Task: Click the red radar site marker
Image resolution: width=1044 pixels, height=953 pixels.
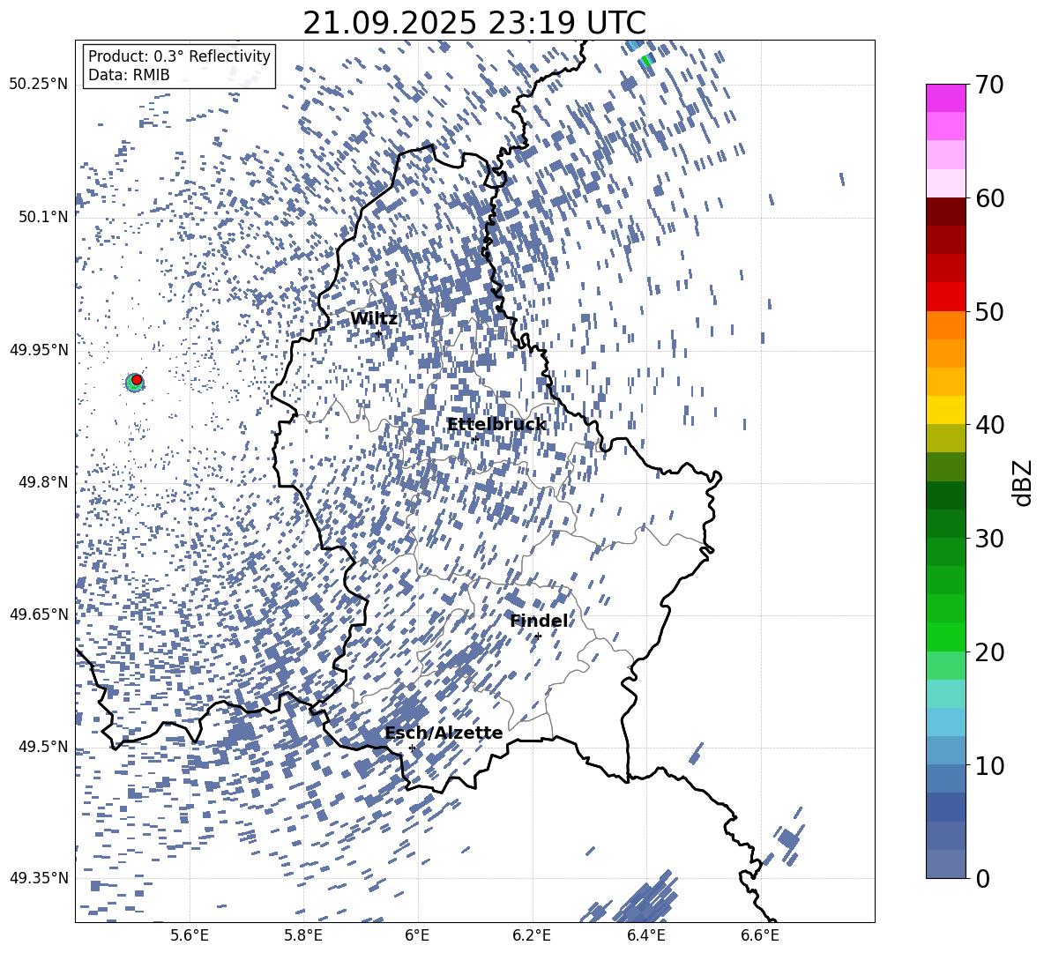Action: (137, 380)
